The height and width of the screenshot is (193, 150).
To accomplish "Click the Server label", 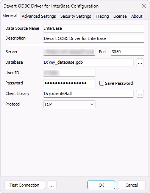I will (11, 52).
